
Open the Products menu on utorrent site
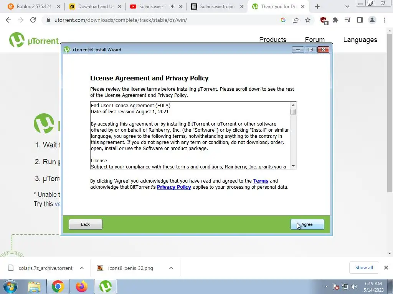273,40
